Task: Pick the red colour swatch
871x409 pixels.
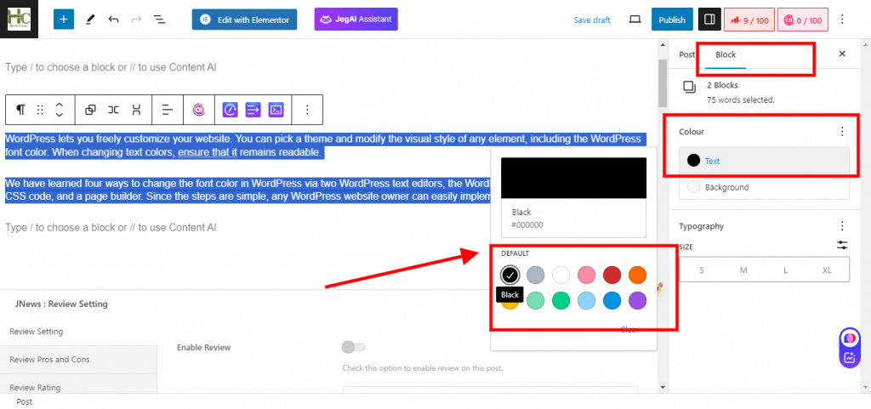Action: coord(612,275)
